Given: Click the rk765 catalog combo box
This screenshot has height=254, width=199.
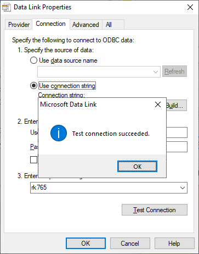Looking at the screenshot, I should tap(109, 187).
